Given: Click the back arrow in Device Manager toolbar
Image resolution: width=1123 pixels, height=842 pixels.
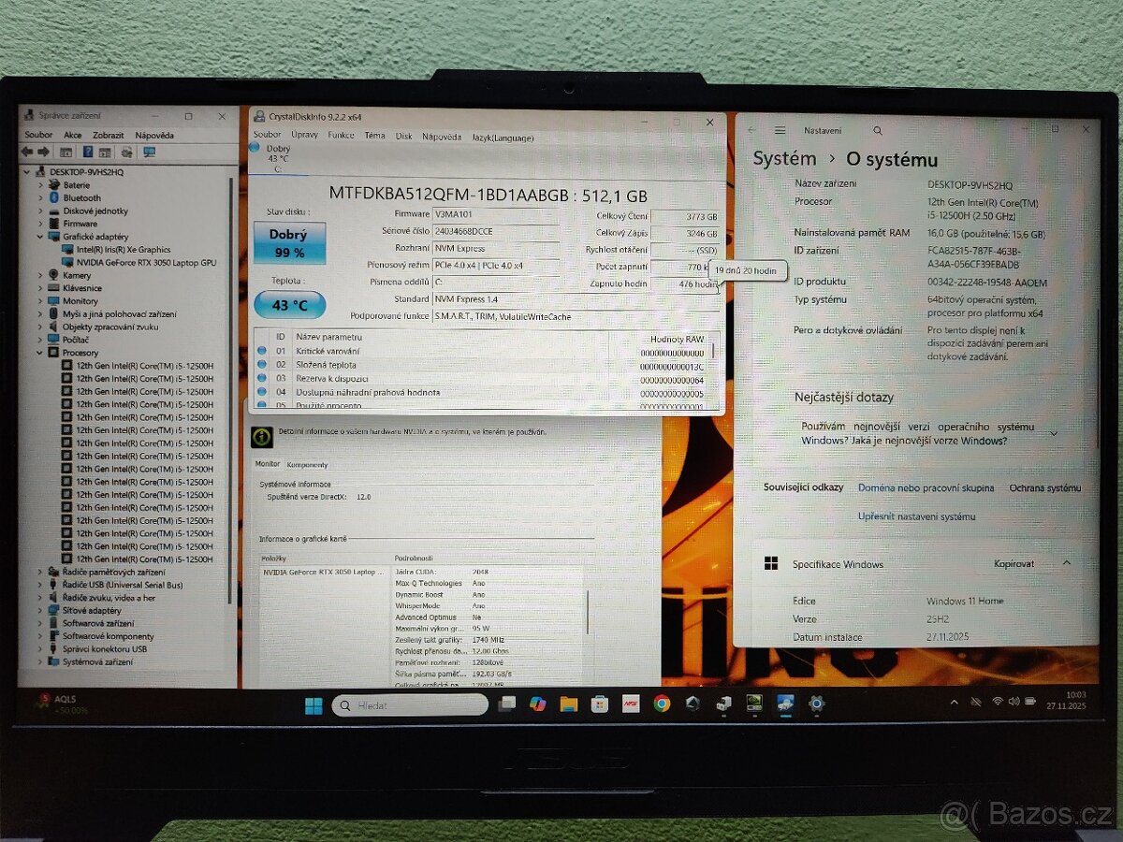Looking at the screenshot, I should [x=27, y=152].
